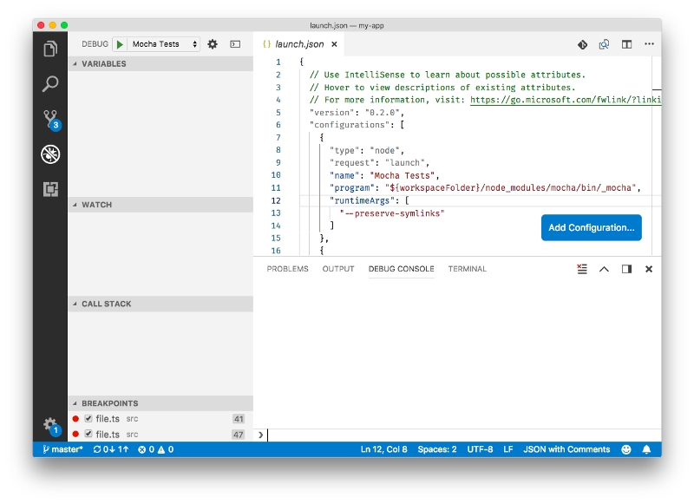Open the Explorer view in activity bar
This screenshot has width=694, height=504.
click(x=50, y=49)
